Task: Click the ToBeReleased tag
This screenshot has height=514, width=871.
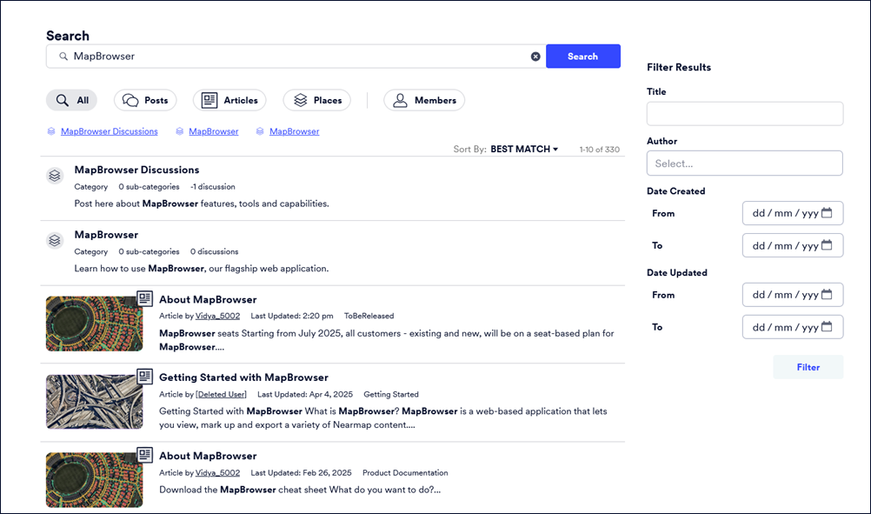Action: (x=369, y=316)
